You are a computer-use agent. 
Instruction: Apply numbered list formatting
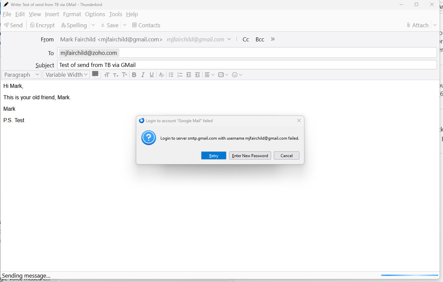point(180,75)
